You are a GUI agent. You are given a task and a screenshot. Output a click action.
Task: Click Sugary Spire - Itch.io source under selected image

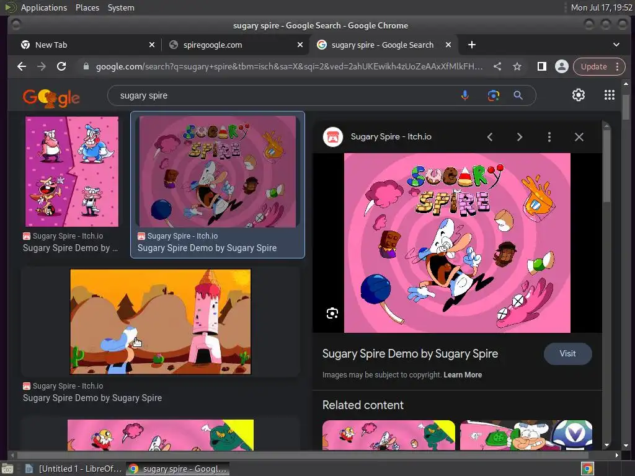pyautogui.click(x=182, y=236)
